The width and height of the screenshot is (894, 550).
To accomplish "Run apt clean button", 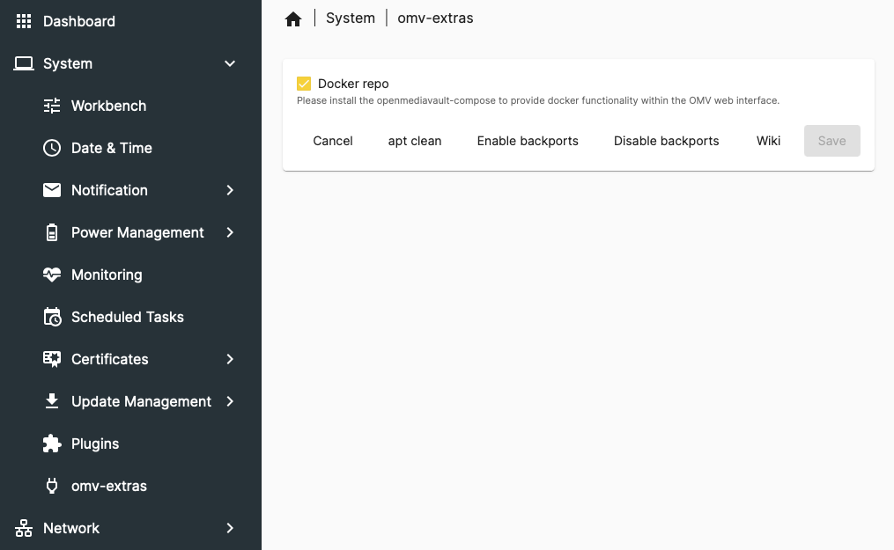I will tap(415, 141).
